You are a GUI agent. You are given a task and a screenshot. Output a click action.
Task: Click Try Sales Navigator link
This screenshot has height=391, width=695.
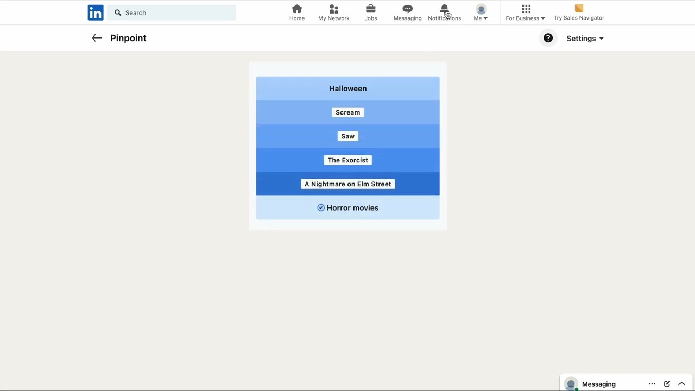click(579, 12)
